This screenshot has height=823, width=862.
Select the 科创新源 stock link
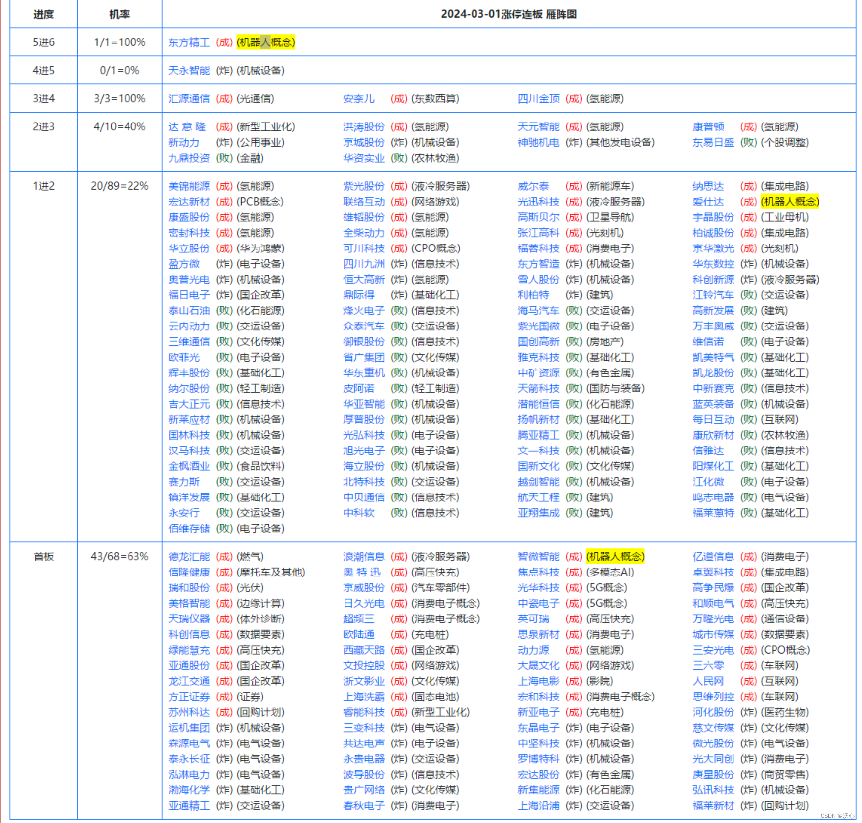click(x=713, y=280)
